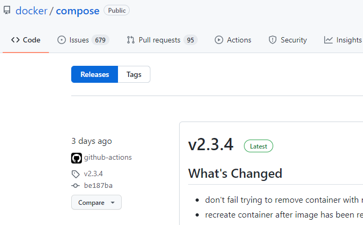The width and height of the screenshot is (363, 225).
Task: Click the 'recreate container after image' item
Action: tap(284, 215)
